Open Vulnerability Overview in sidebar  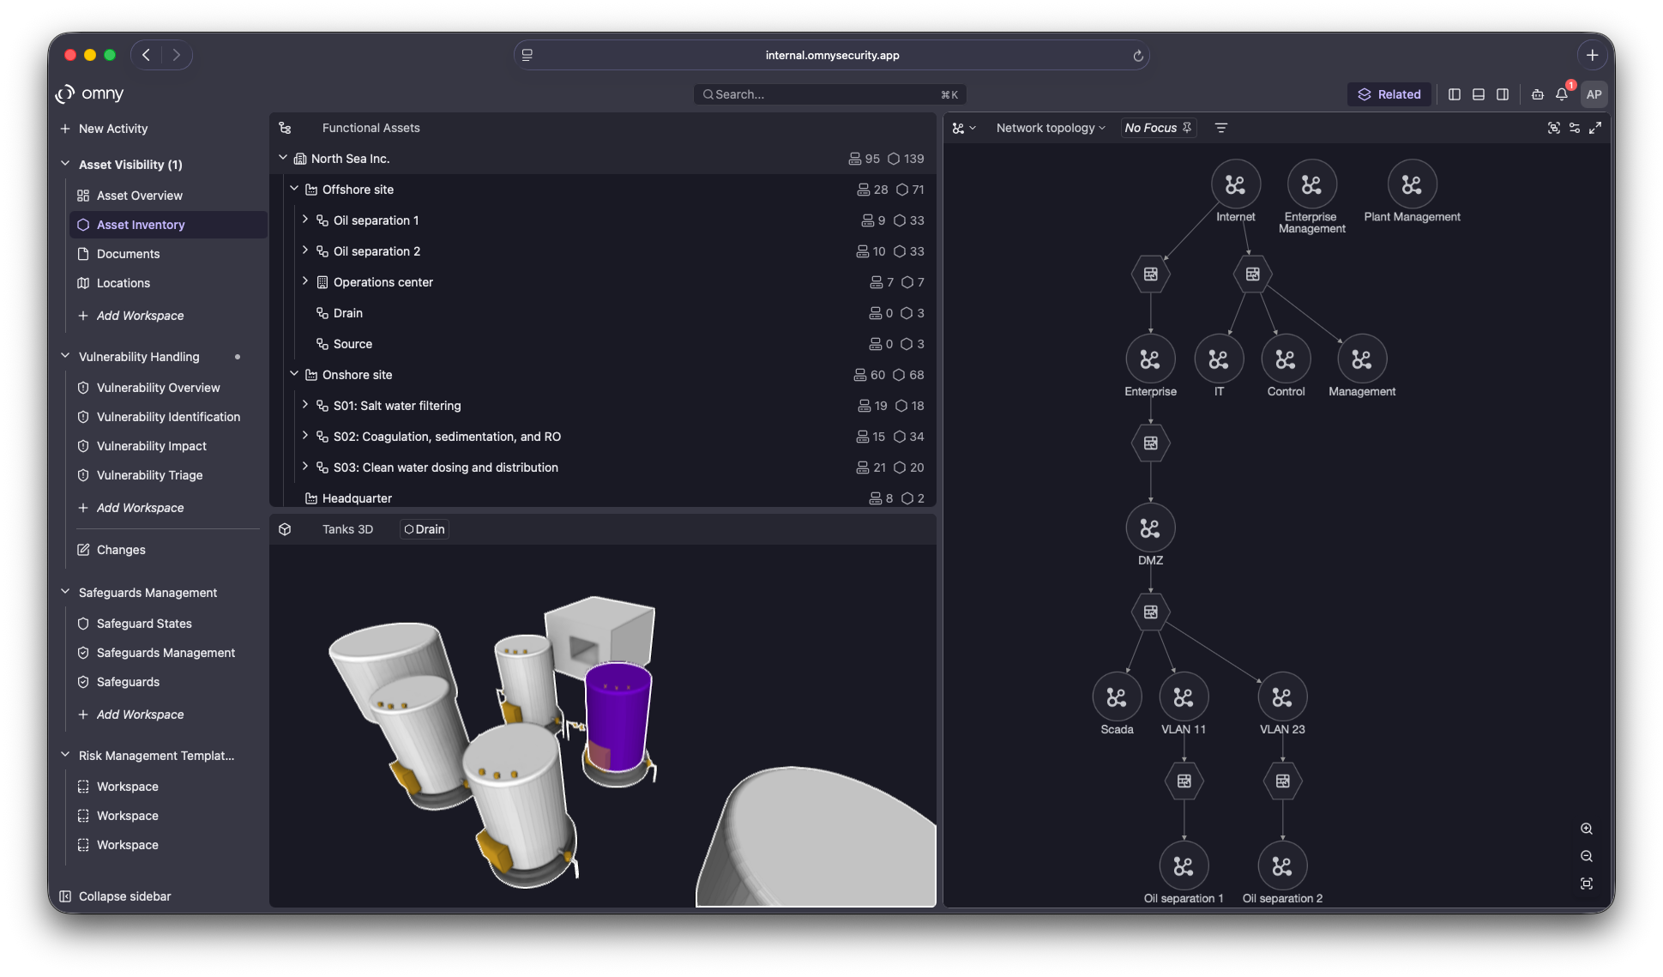point(158,388)
